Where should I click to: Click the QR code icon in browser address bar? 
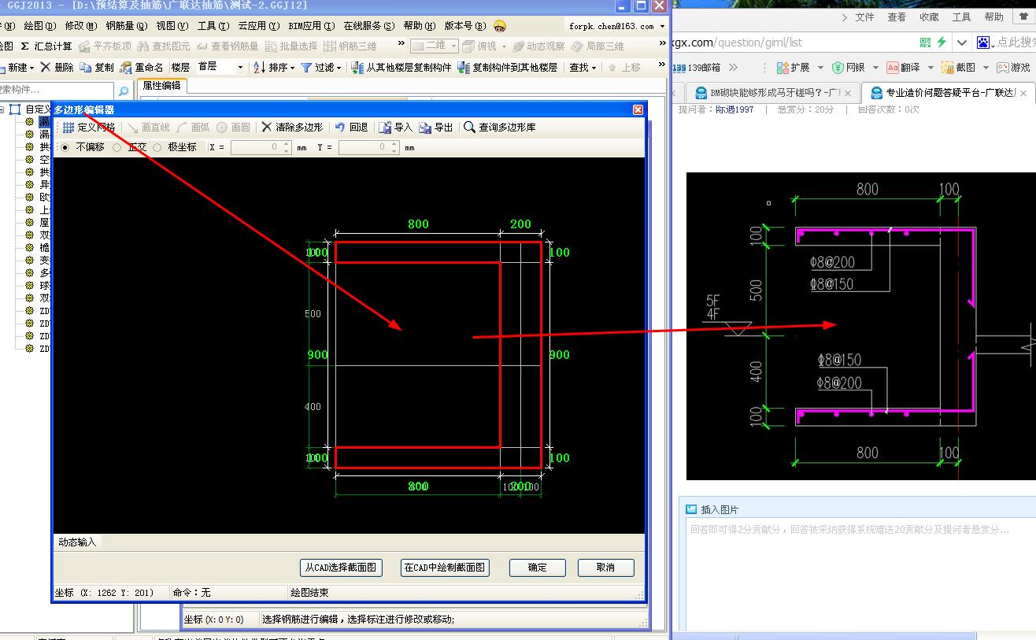925,43
